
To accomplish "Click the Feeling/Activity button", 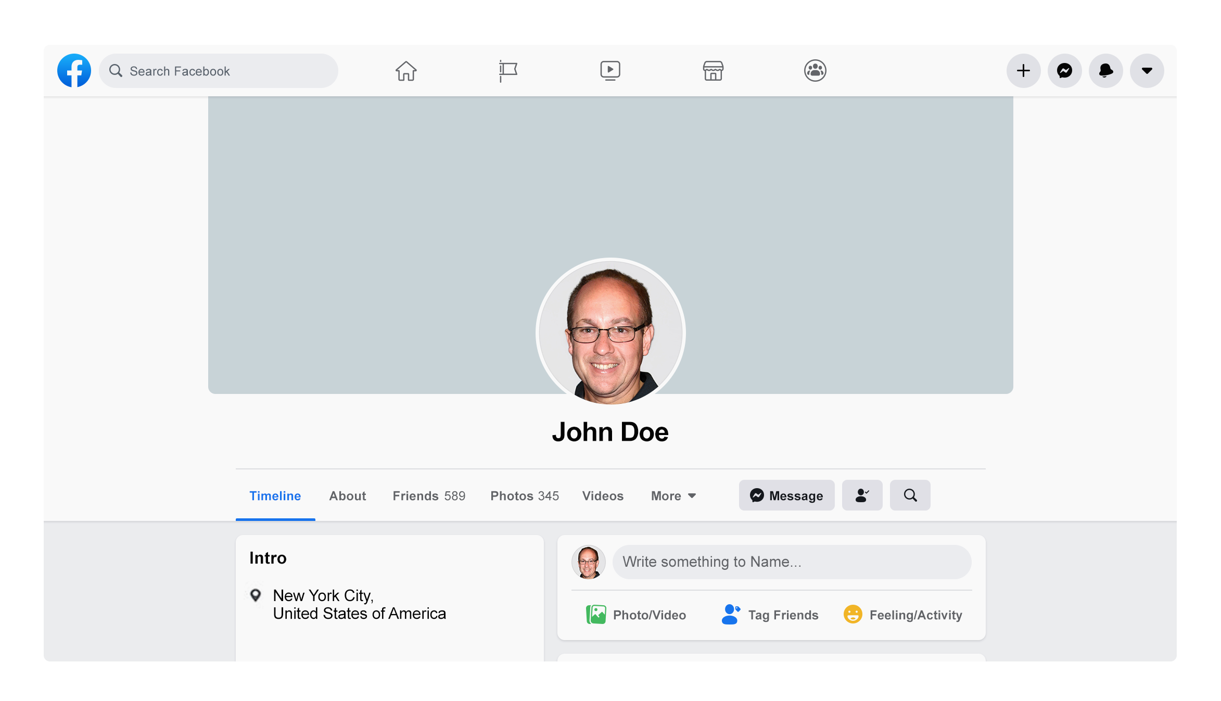I will click(903, 615).
